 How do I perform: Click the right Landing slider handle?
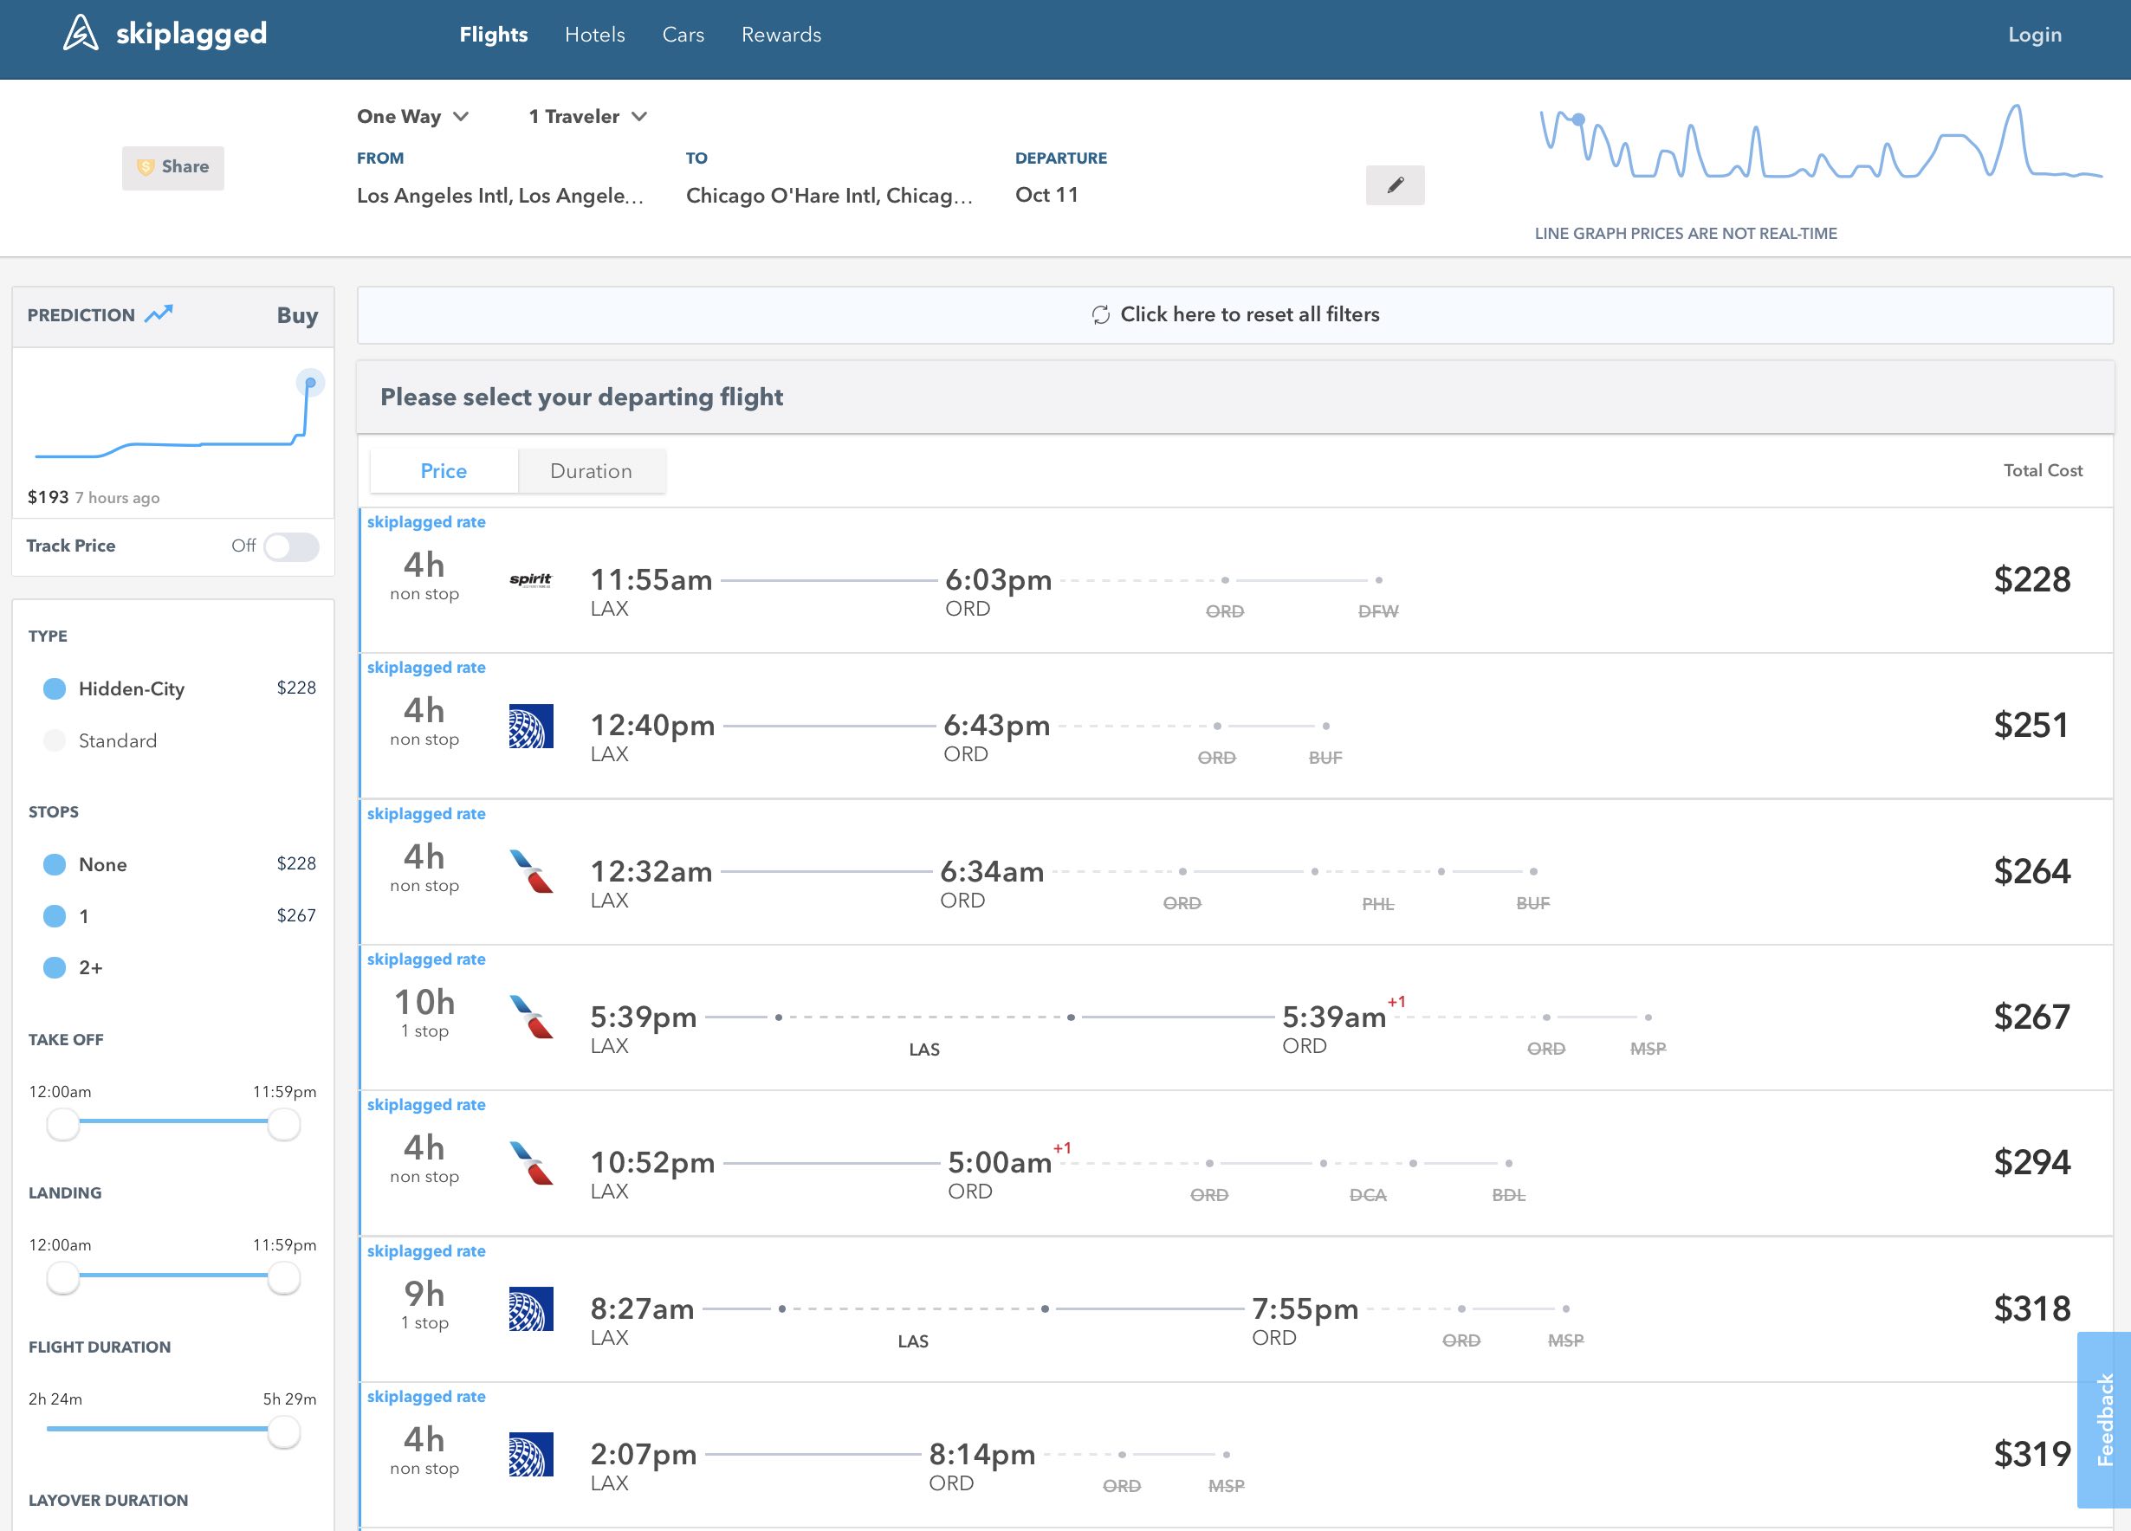pos(284,1278)
